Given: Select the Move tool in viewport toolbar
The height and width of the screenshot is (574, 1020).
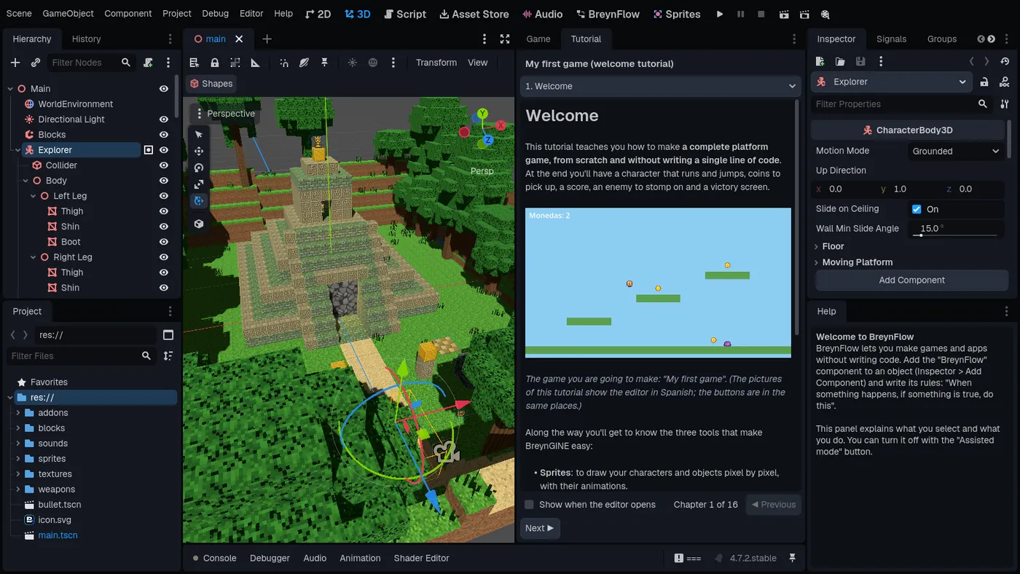Looking at the screenshot, I should [x=199, y=152].
